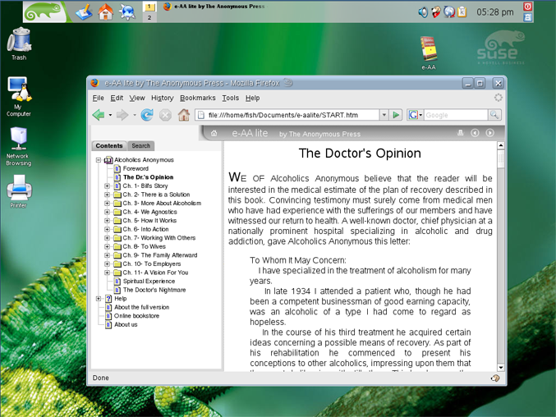Open the Foreword page
Screen dimensions: 556x417
(136, 168)
